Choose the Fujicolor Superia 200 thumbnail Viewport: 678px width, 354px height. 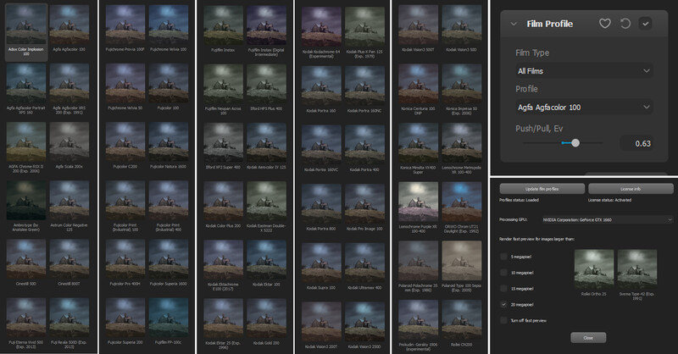(125, 318)
